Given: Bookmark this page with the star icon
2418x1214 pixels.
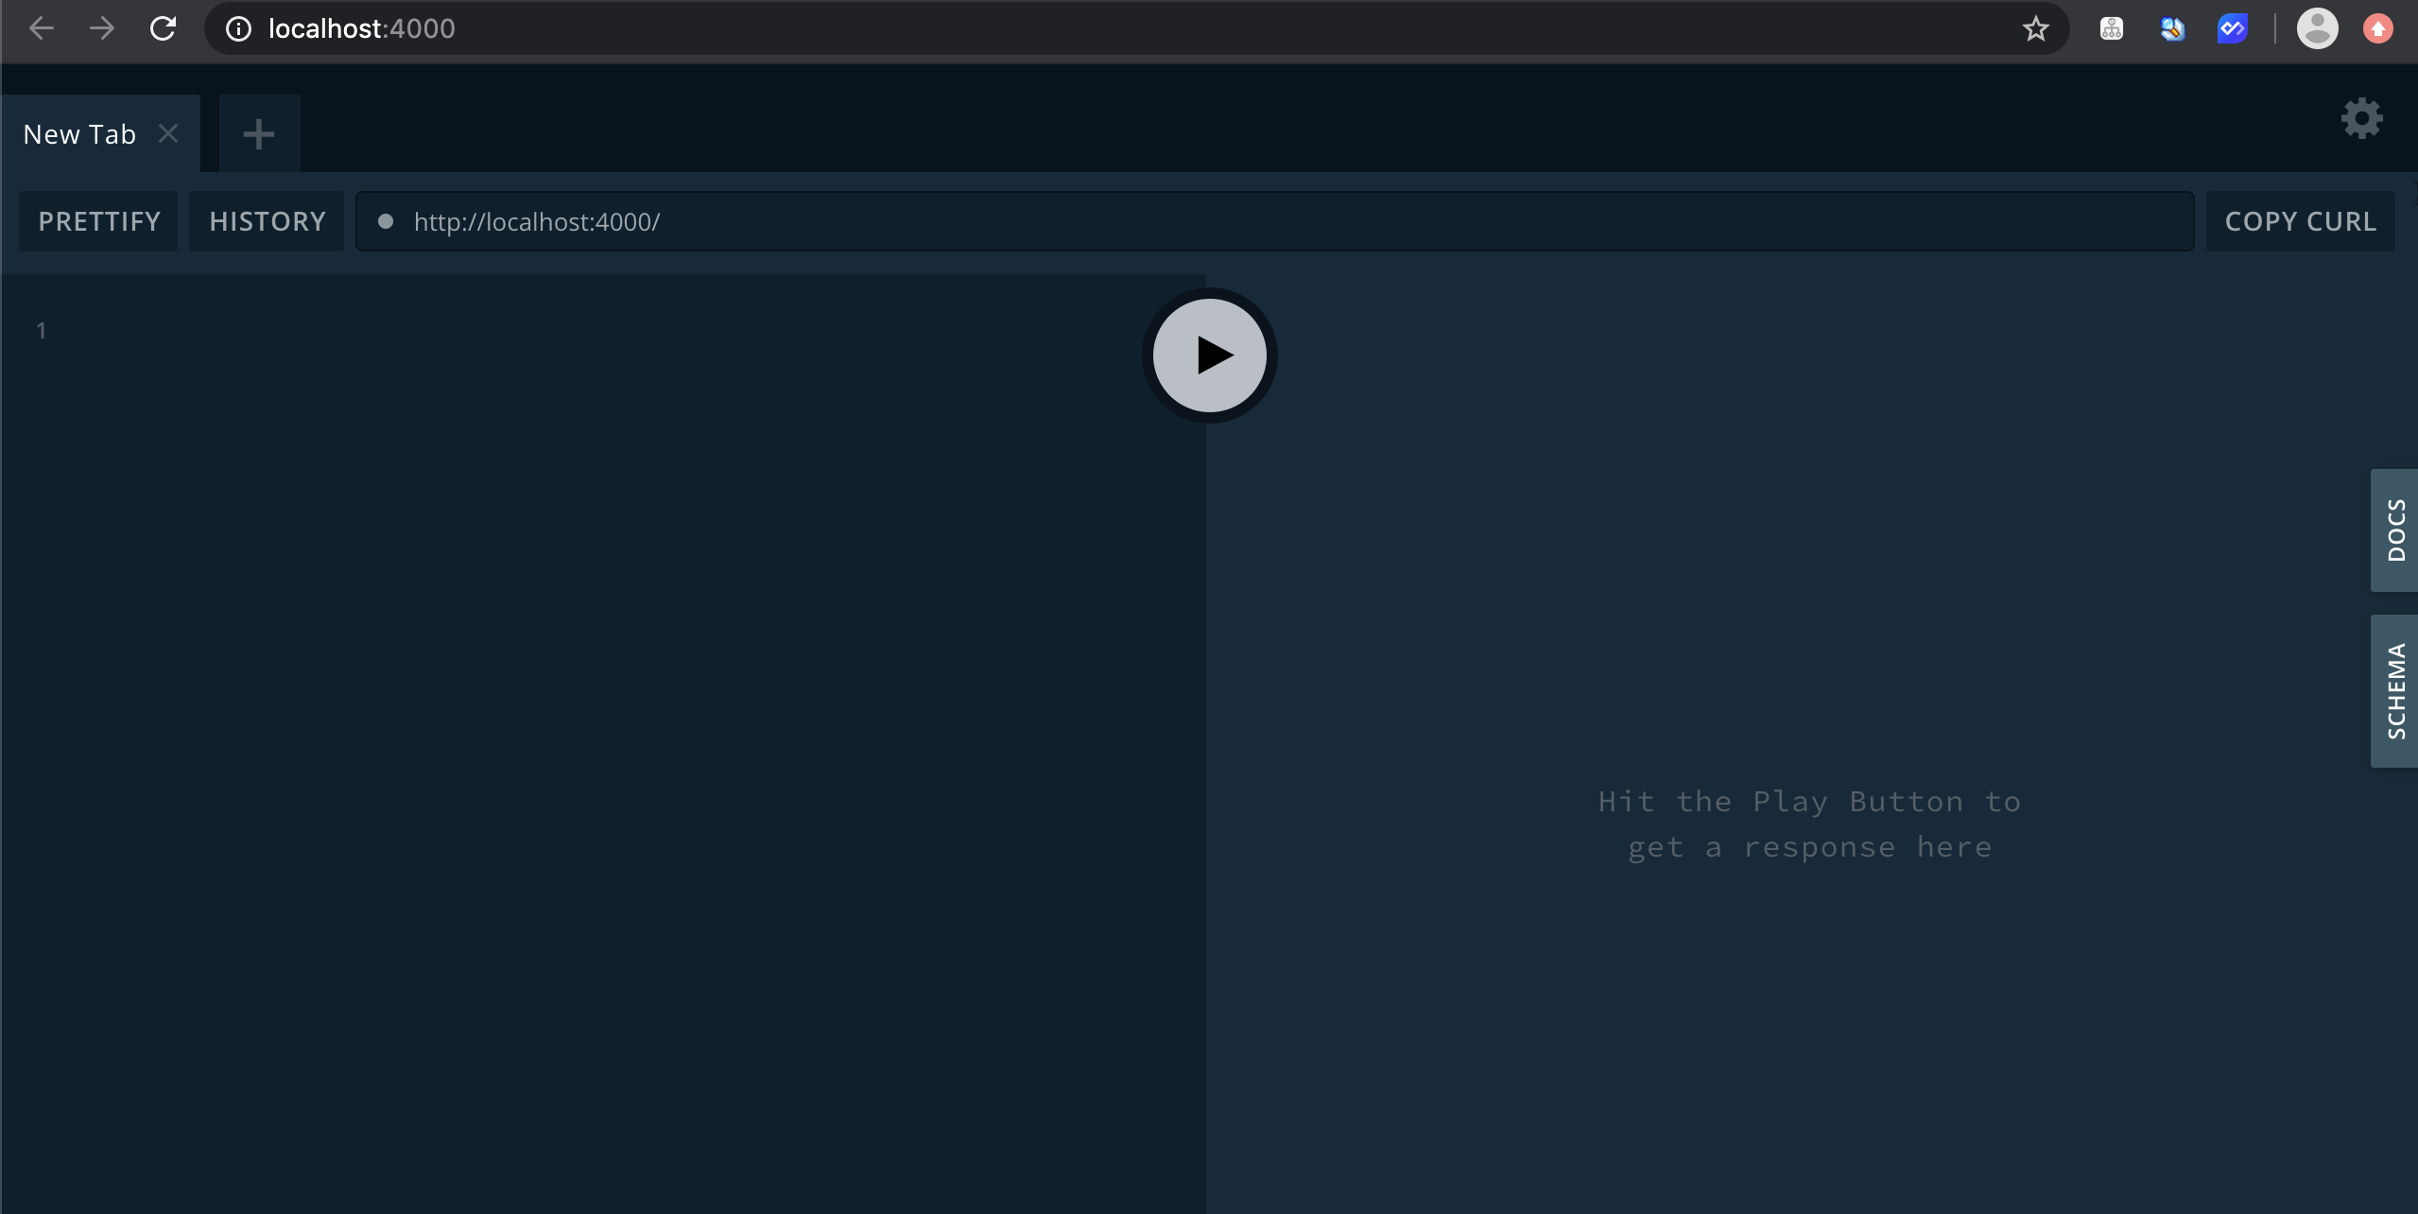Looking at the screenshot, I should coord(2035,29).
